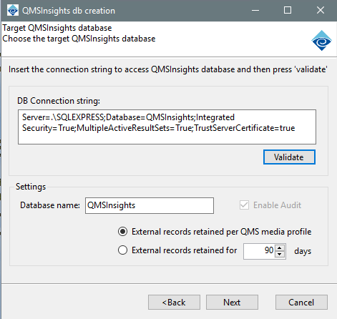Viewport: 337px width, 319px height.
Task: Return with the <Back button
Action: 174,303
